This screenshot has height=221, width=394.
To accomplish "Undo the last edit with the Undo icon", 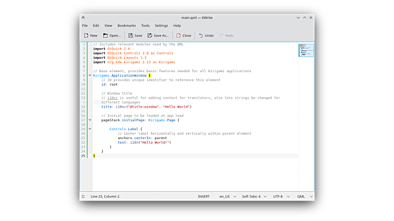I will (201, 36).
